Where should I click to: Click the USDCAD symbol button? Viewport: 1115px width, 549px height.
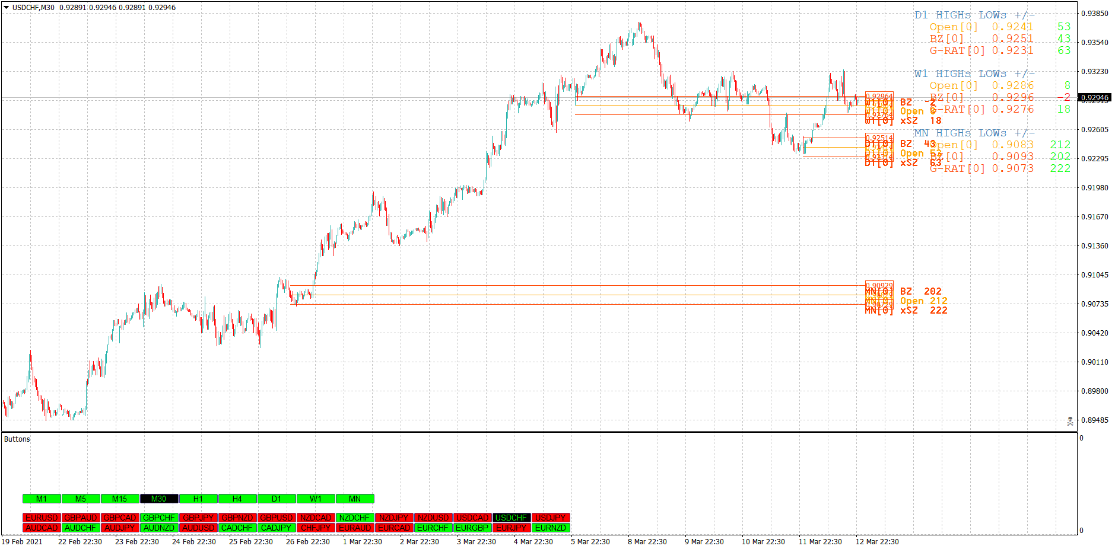tap(473, 517)
